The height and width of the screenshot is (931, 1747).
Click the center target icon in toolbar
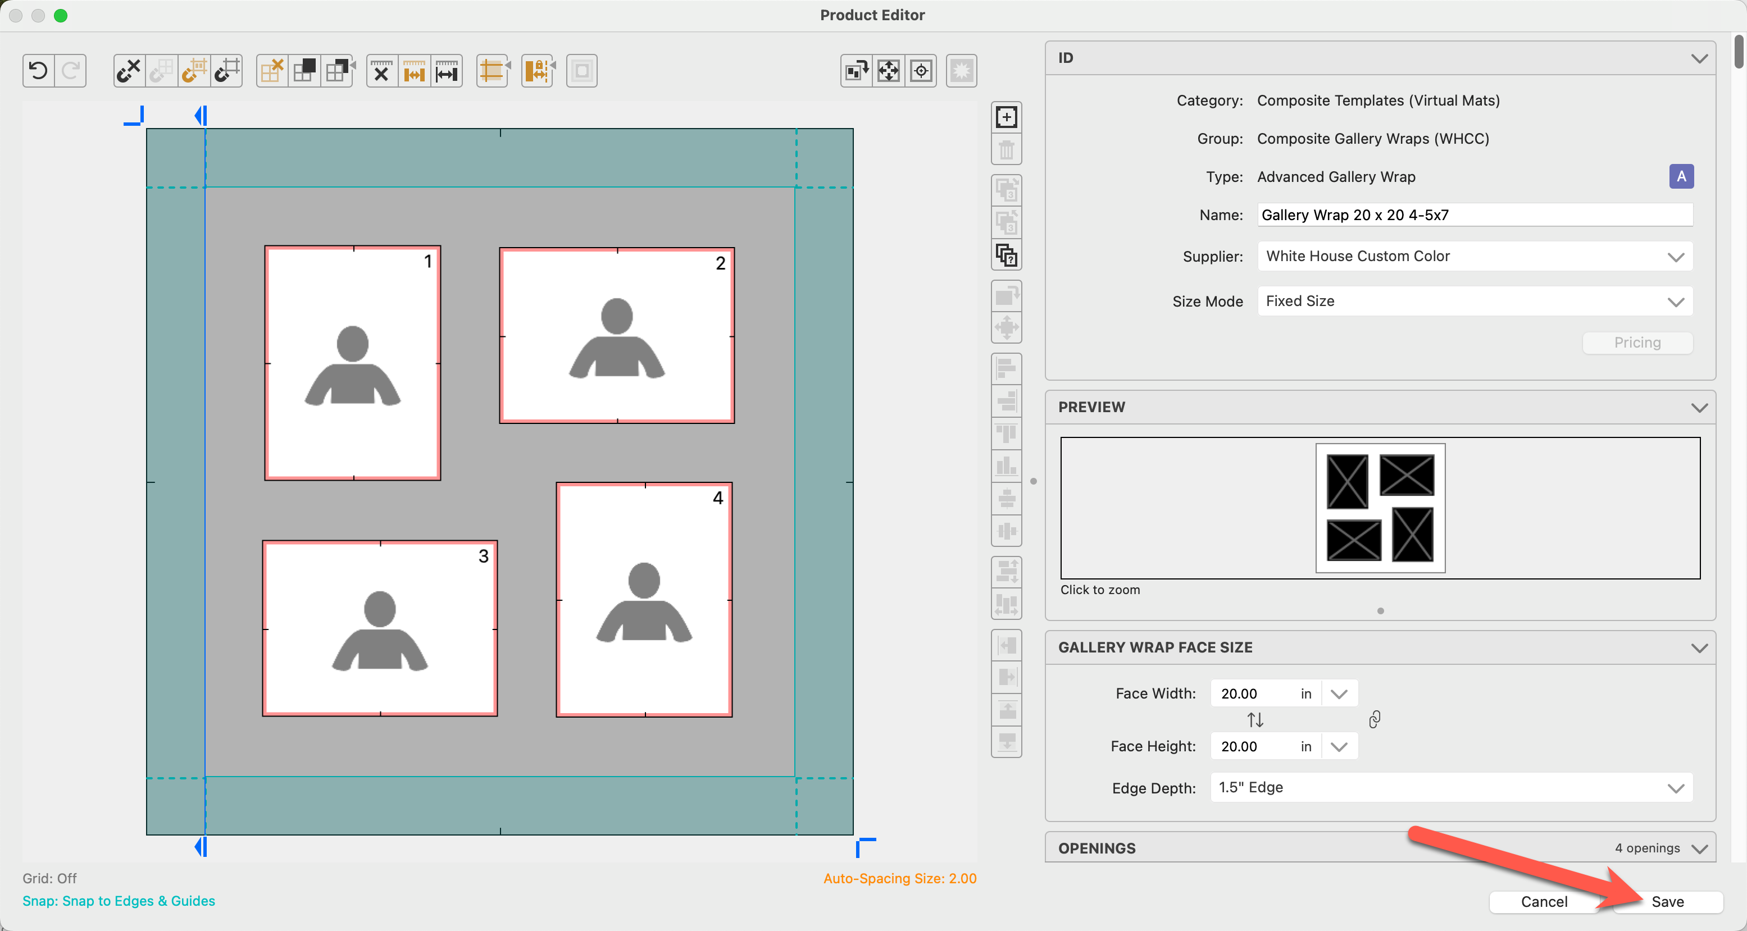pos(921,71)
